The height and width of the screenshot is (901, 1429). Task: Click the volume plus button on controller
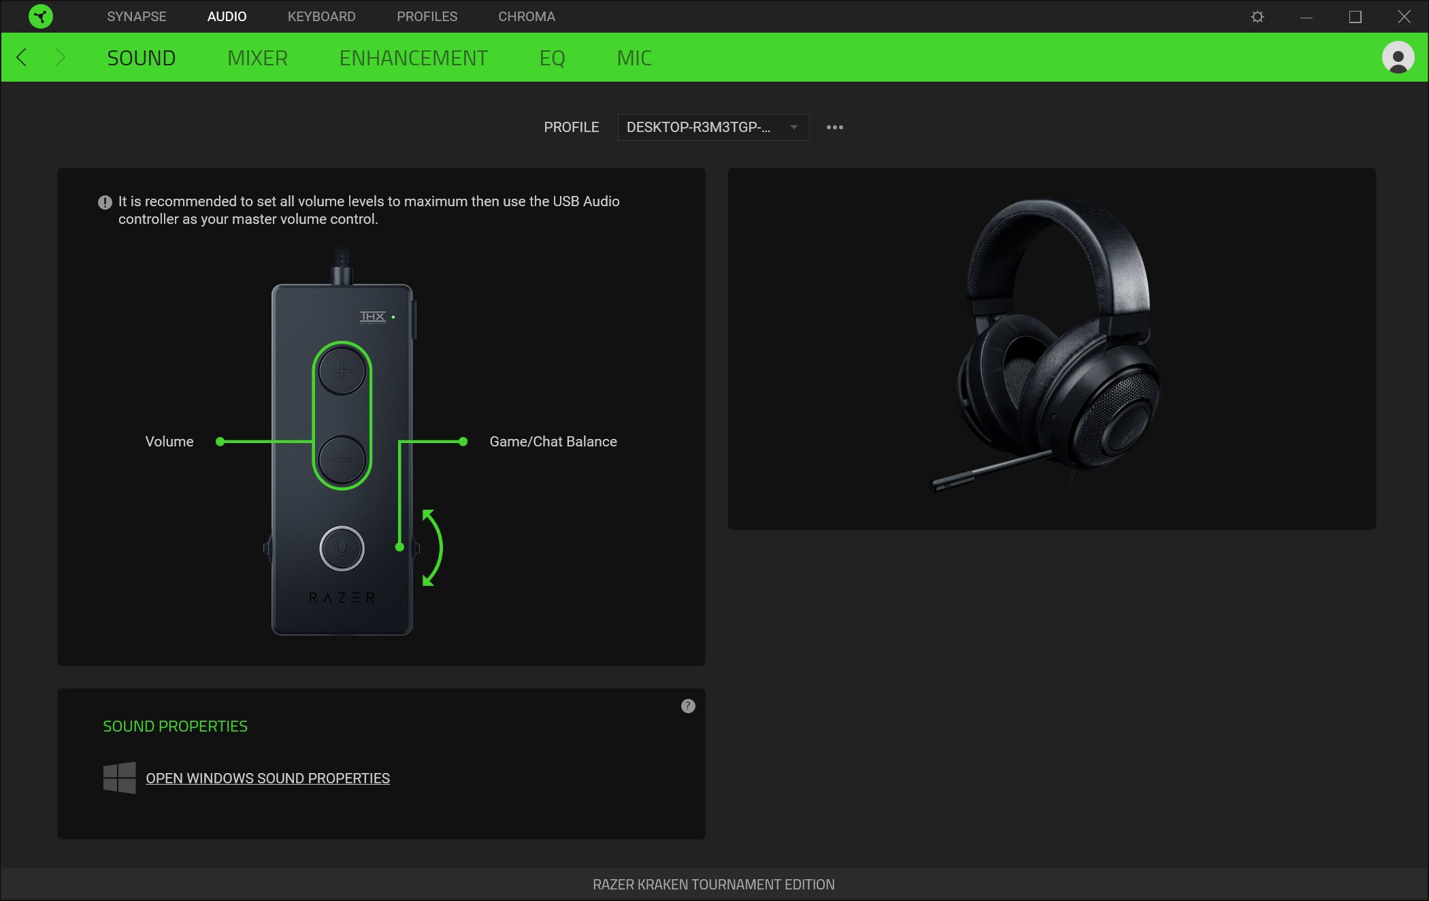[x=342, y=372]
